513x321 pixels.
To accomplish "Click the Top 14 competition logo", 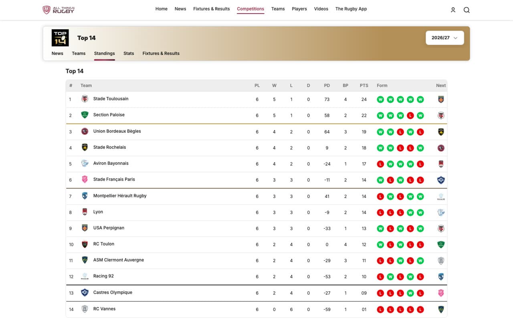I will pos(60,38).
